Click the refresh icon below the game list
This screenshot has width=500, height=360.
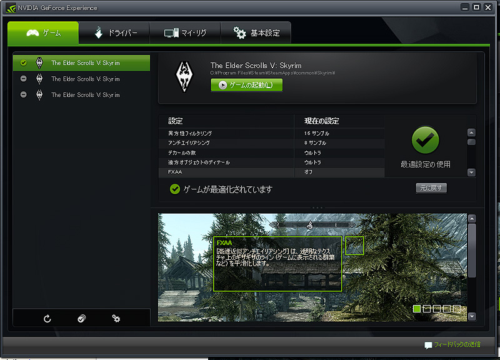point(47,319)
